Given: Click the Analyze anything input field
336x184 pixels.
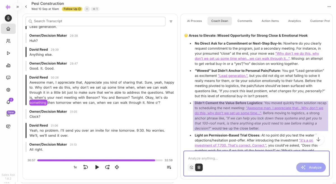Looking at the screenshot, I should 256,158.
